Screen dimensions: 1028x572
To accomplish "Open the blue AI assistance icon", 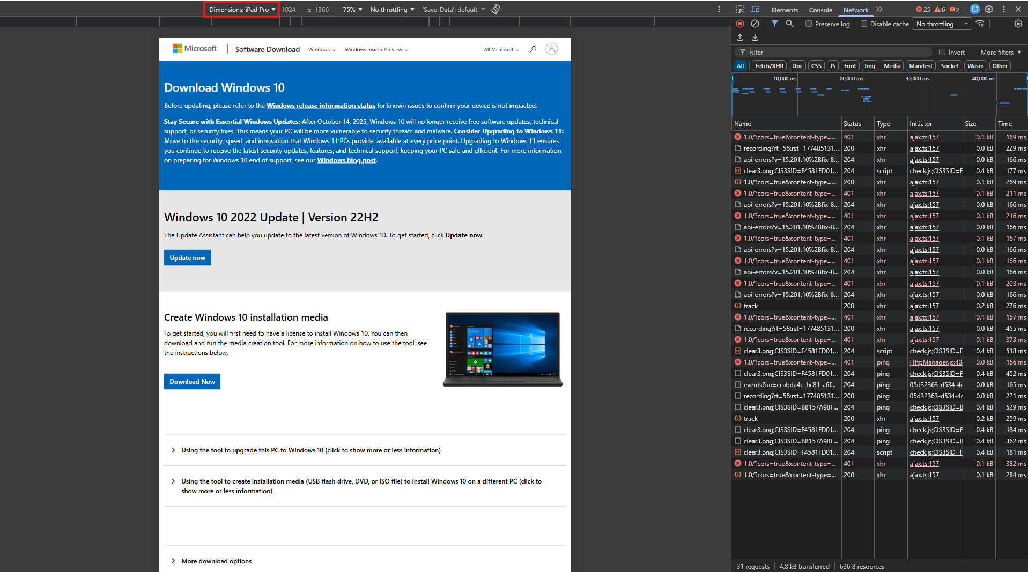I will tap(975, 10).
